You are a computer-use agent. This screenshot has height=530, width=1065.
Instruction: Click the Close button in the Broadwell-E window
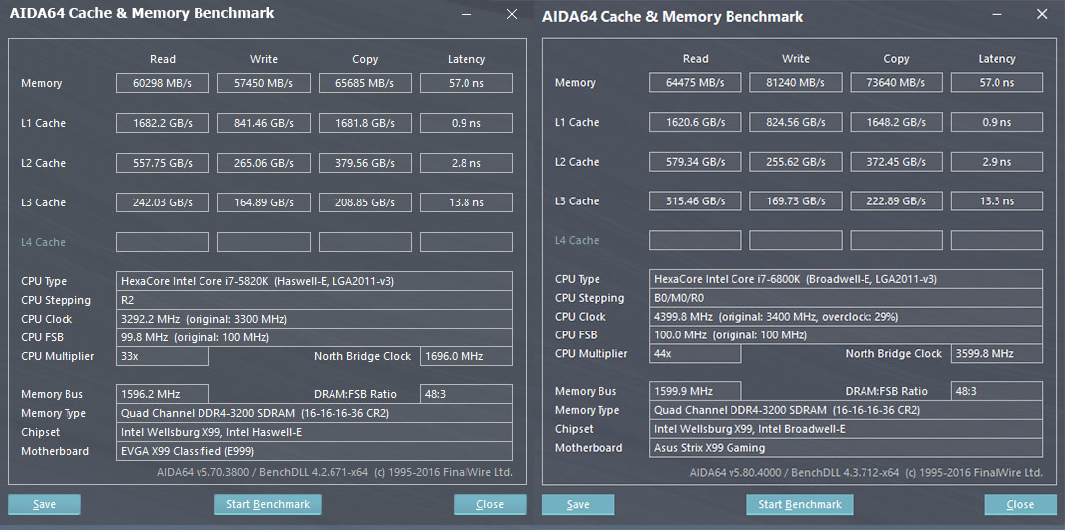[1020, 505]
